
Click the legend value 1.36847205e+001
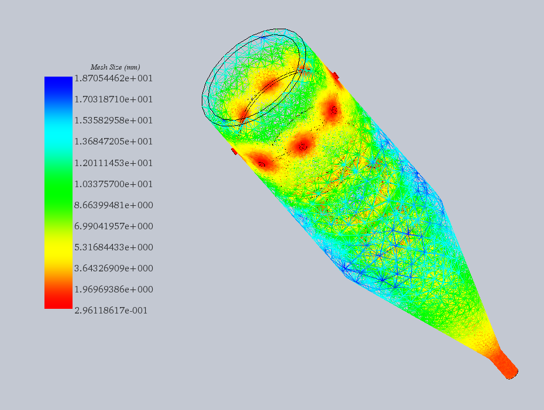(113, 142)
